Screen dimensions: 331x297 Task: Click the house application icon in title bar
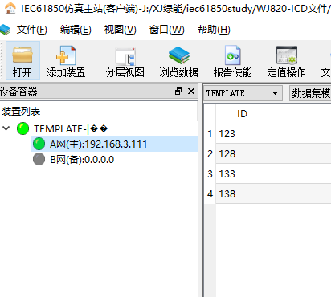pyautogui.click(x=10, y=7)
